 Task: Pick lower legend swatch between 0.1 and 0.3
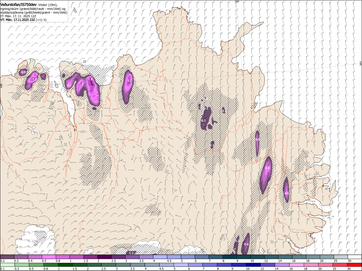click(x=7, y=265)
